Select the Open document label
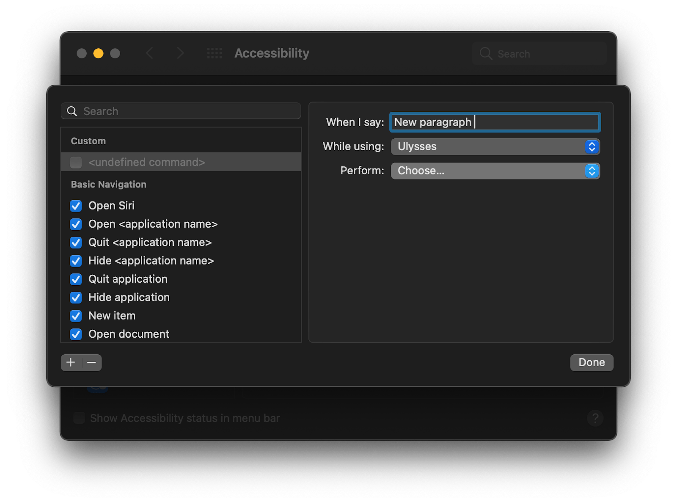The height and width of the screenshot is (502, 677). (129, 334)
